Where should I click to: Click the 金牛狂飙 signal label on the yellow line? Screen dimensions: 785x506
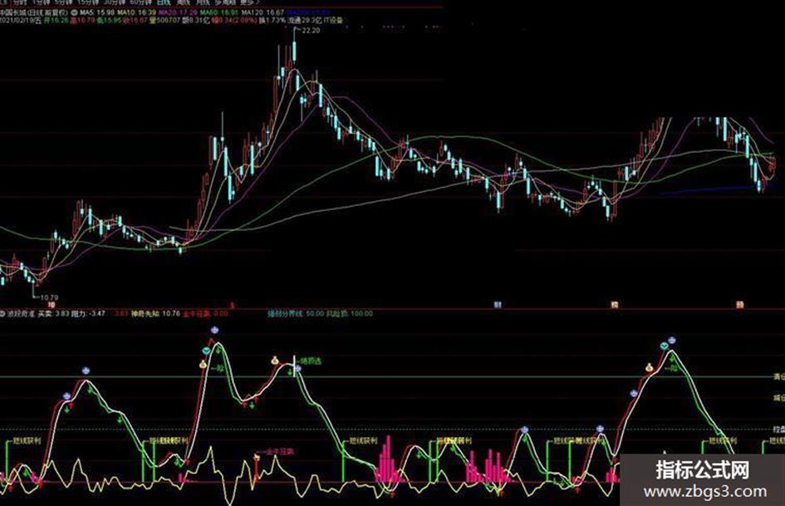click(x=280, y=451)
